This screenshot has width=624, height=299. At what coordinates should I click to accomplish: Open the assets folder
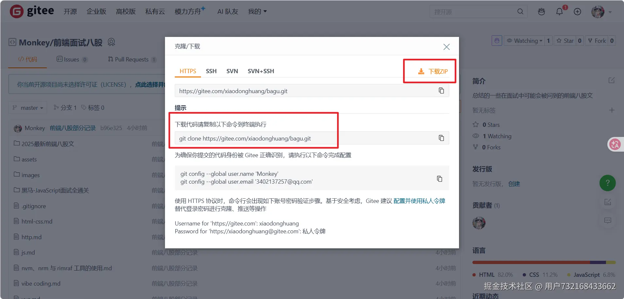29,159
